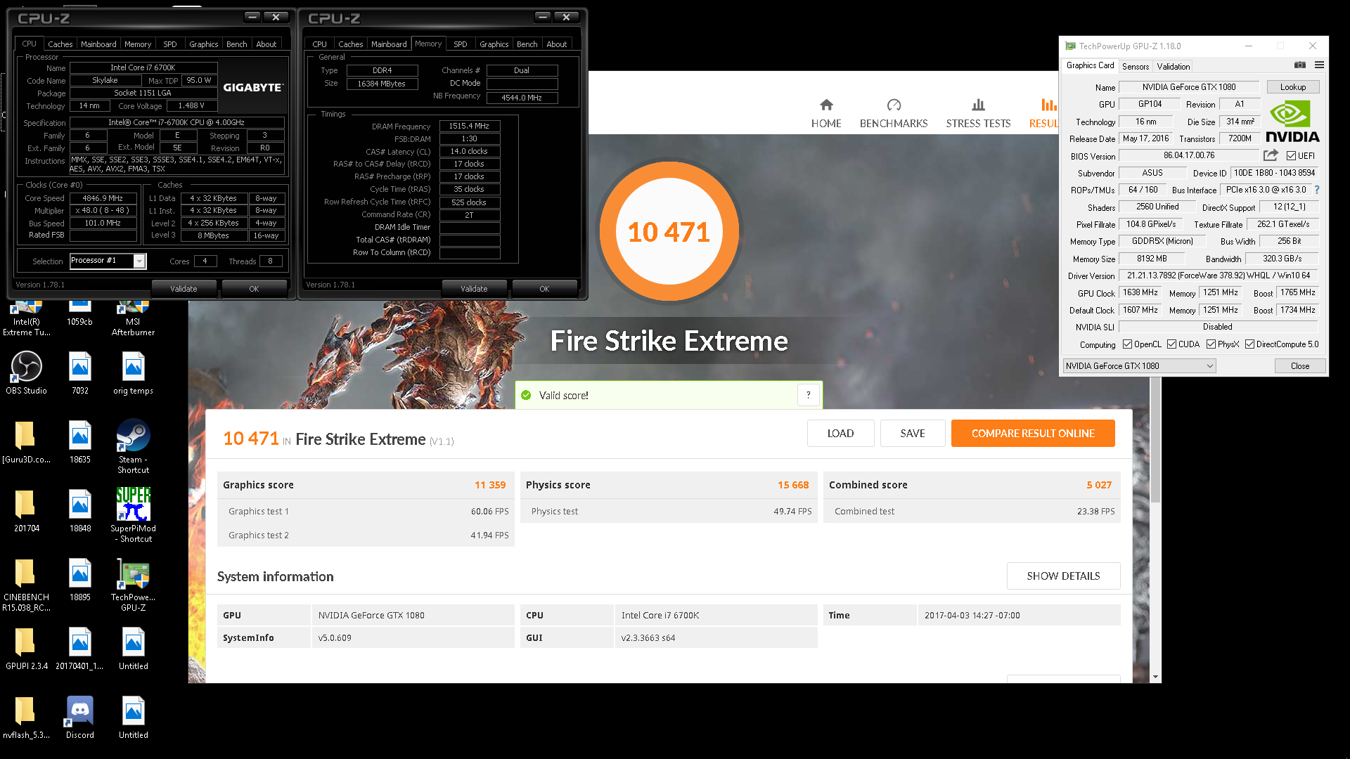Open the GPU-Z hamburger menu icon
Viewport: 1350px width, 759px height.
1319,65
